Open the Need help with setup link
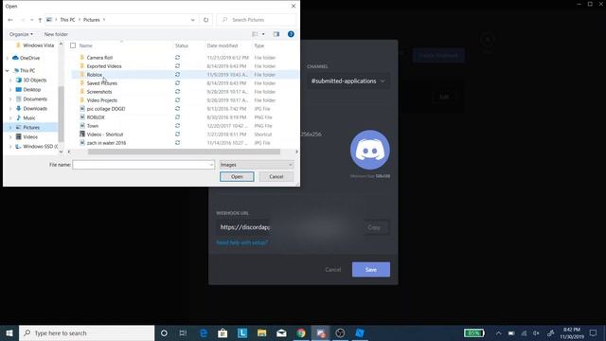Screen dimensions: 606x341 coord(242,242)
